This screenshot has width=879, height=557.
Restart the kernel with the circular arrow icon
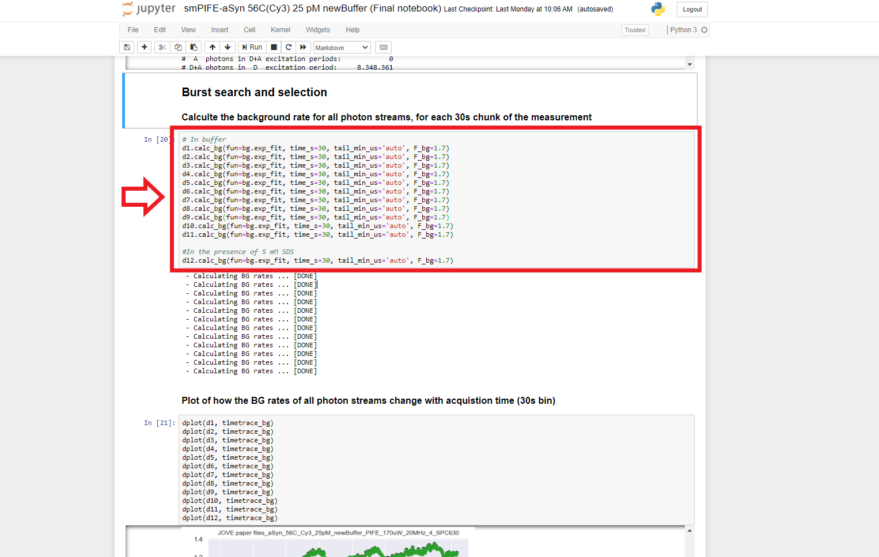(x=289, y=47)
